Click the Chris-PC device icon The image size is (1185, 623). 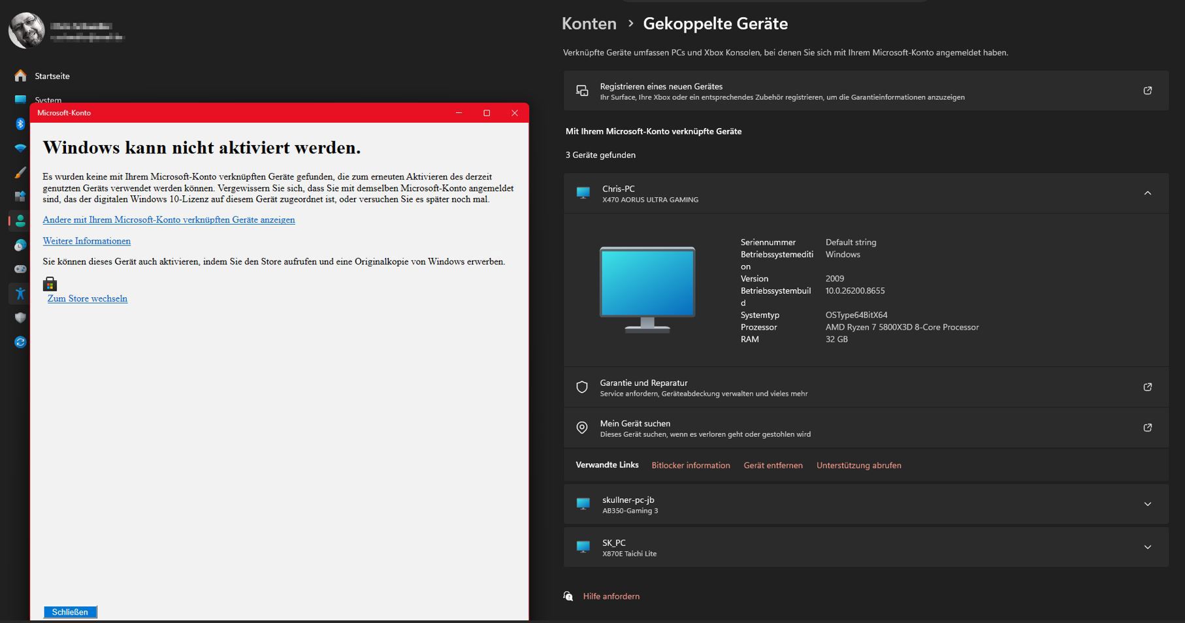(x=583, y=193)
